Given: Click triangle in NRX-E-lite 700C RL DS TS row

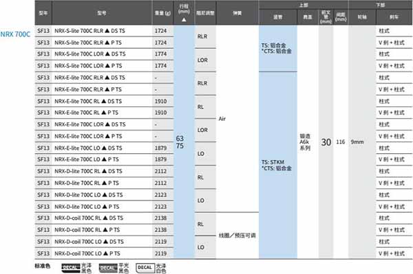Looking at the screenshot, I should [x=103, y=101].
